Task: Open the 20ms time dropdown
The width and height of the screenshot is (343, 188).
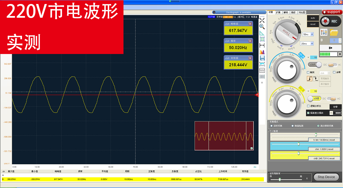Action: (x=307, y=44)
